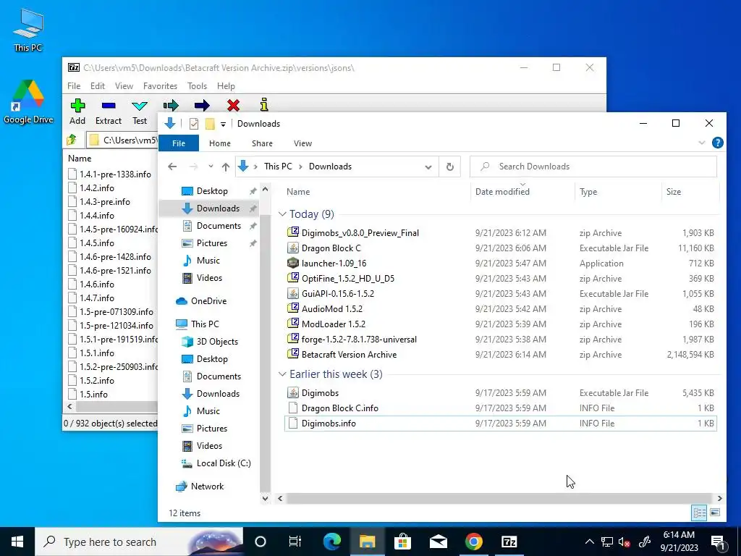
Task: Open the Info icon in 7-Zip toolbar
Action: coord(264,104)
